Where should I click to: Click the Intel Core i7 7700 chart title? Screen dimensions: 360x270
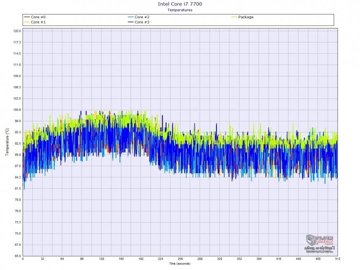pos(180,4)
